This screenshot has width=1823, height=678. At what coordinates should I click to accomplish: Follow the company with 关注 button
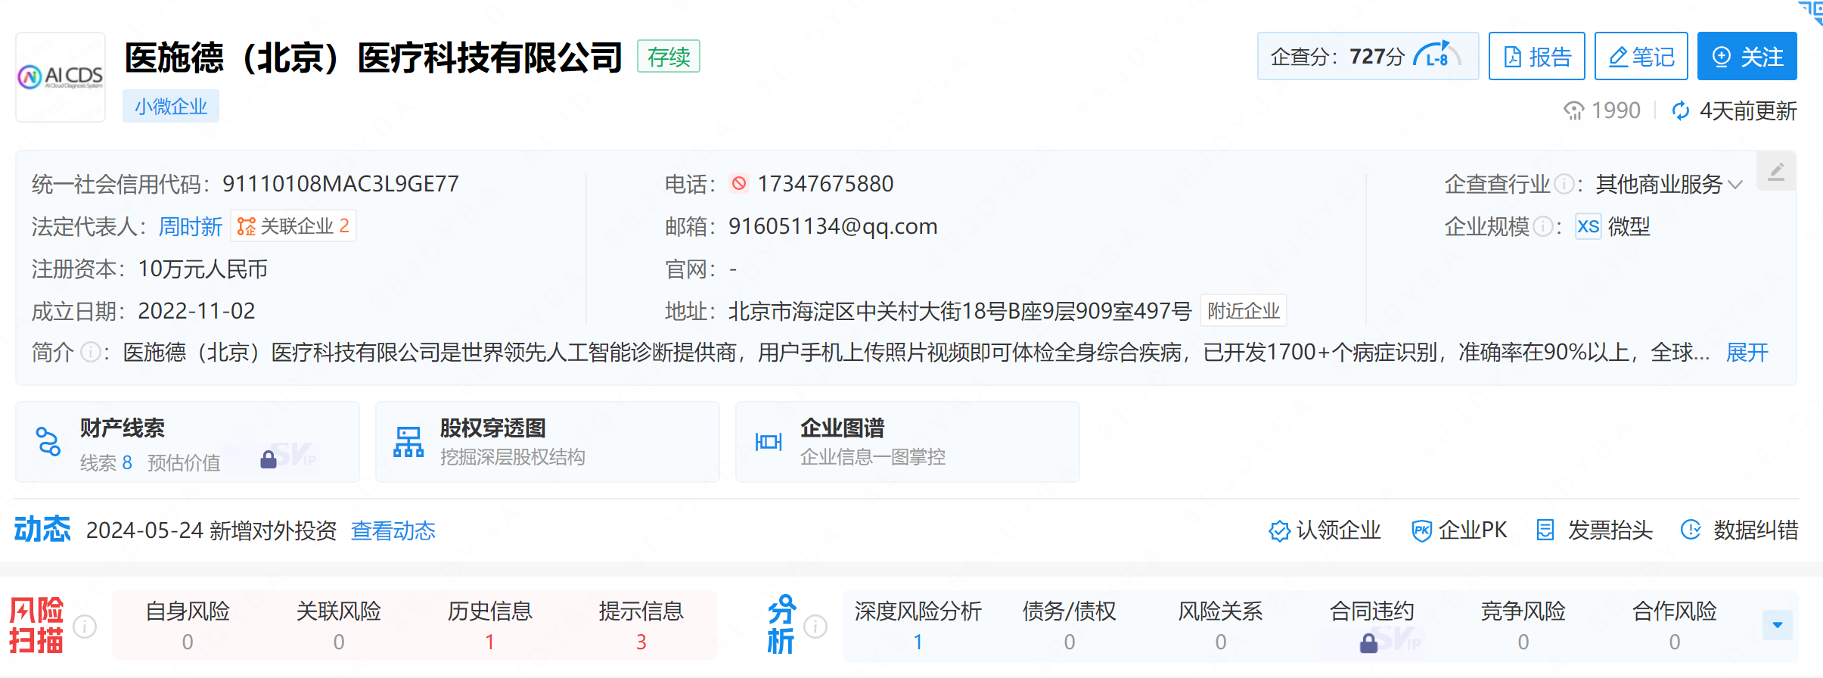1747,56
